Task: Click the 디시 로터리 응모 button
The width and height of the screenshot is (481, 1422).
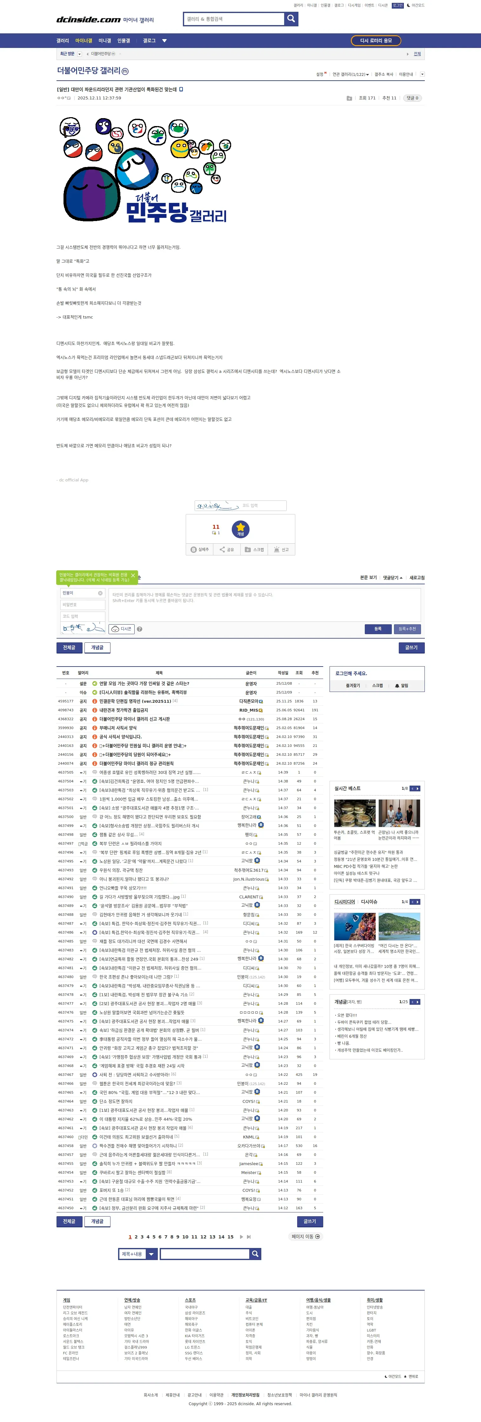Action: click(376, 41)
